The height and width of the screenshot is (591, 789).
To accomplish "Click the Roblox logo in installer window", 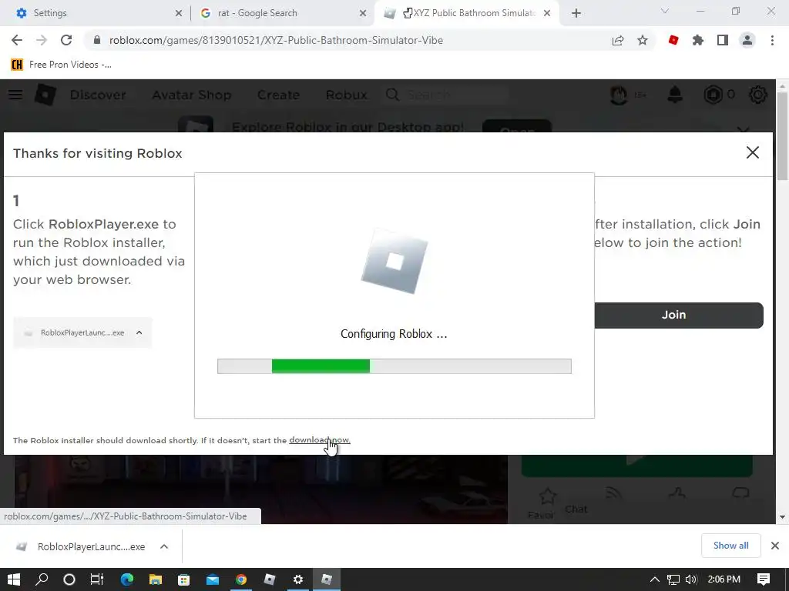I will 394,261.
